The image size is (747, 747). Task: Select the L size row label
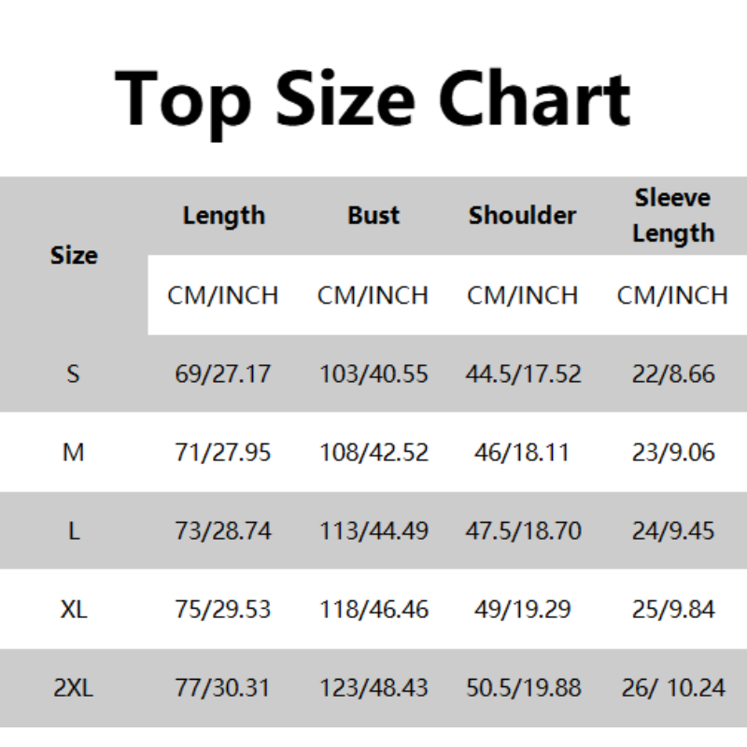coord(74,531)
